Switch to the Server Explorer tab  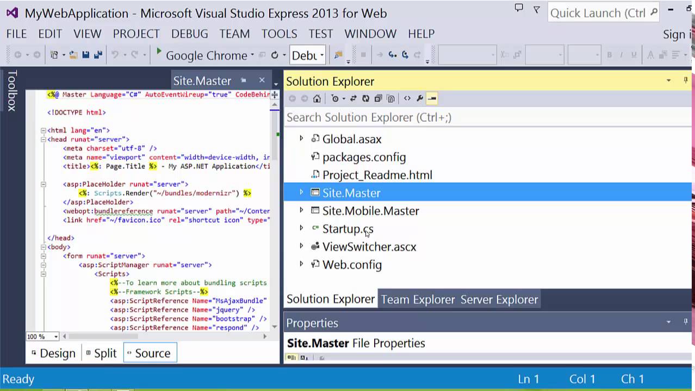[499, 299]
